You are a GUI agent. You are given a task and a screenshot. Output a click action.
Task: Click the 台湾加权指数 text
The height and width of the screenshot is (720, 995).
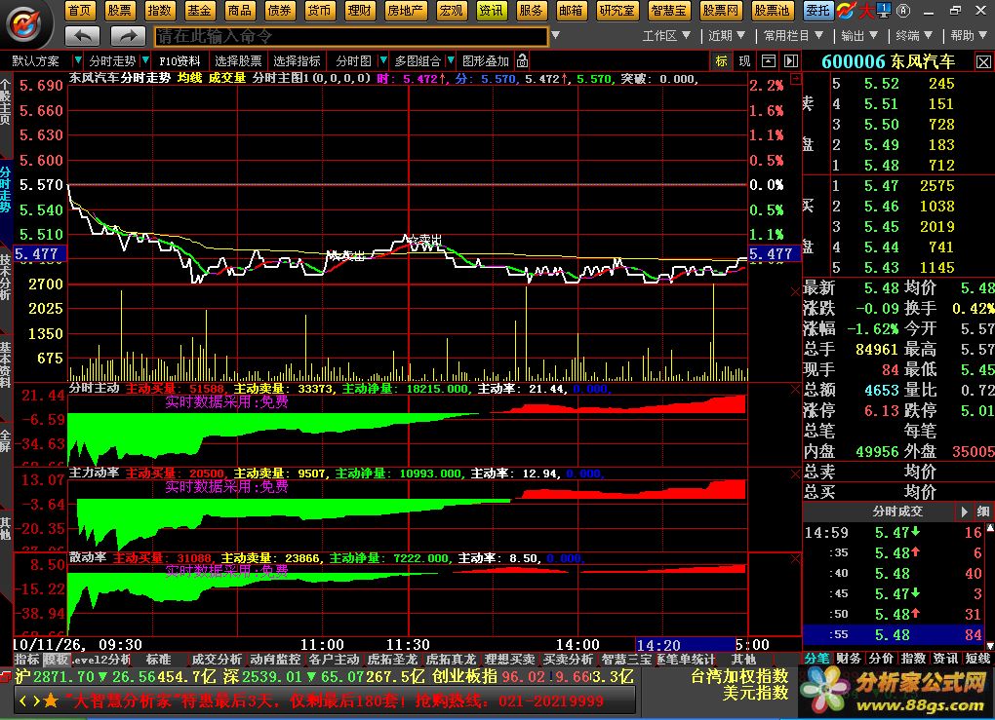point(739,676)
